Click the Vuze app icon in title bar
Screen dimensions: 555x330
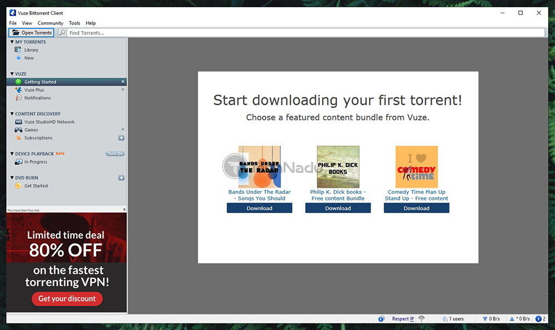(x=13, y=13)
